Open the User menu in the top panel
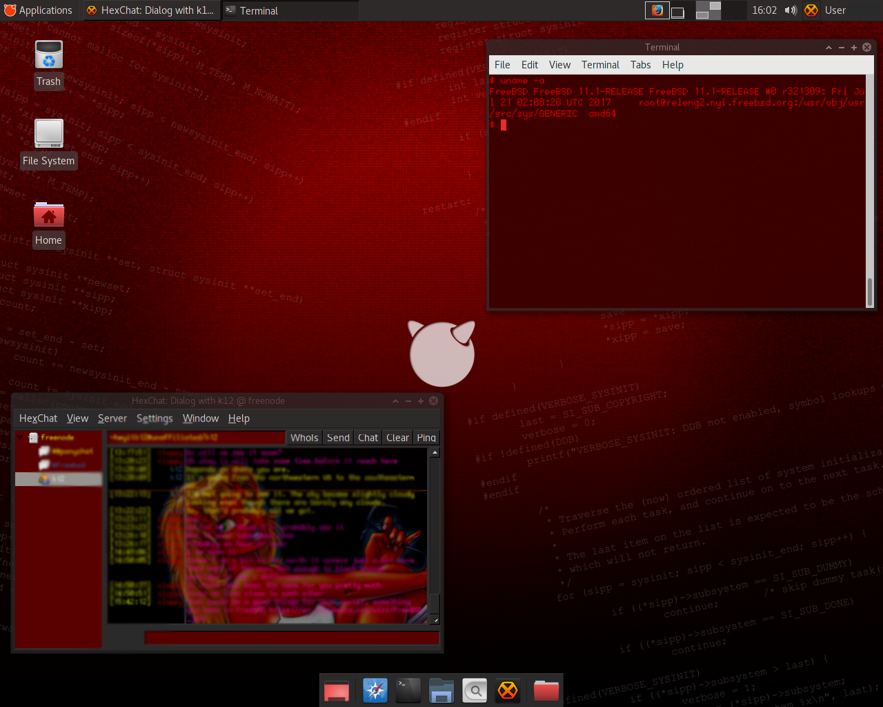The height and width of the screenshot is (707, 883). click(835, 10)
